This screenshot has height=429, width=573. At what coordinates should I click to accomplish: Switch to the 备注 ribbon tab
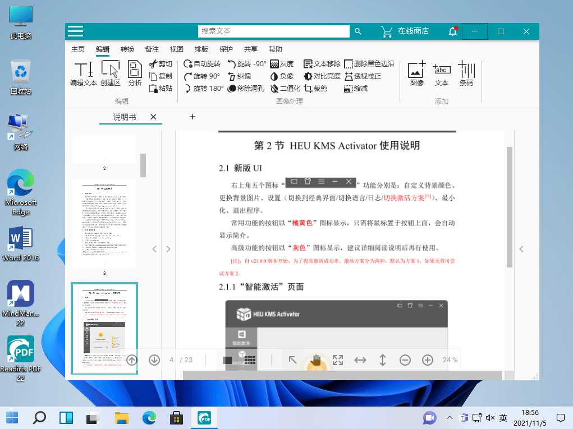point(152,49)
